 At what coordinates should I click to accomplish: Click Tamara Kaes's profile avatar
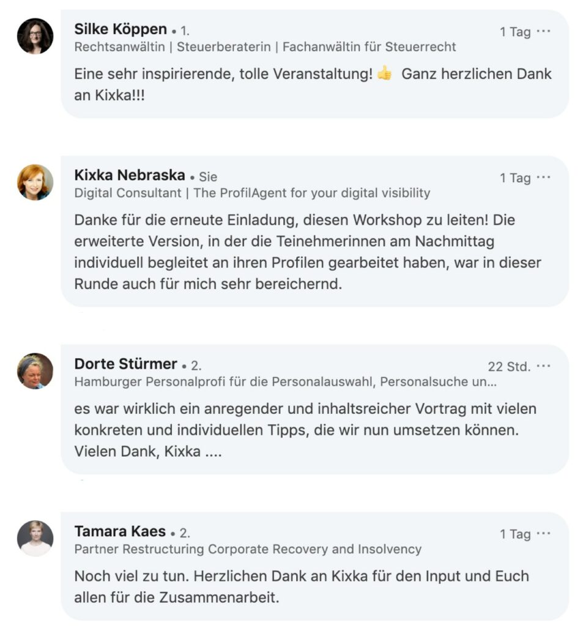[35, 538]
